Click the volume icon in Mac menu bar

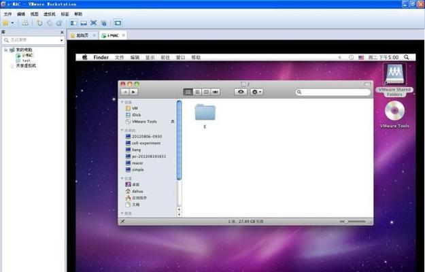pos(340,57)
